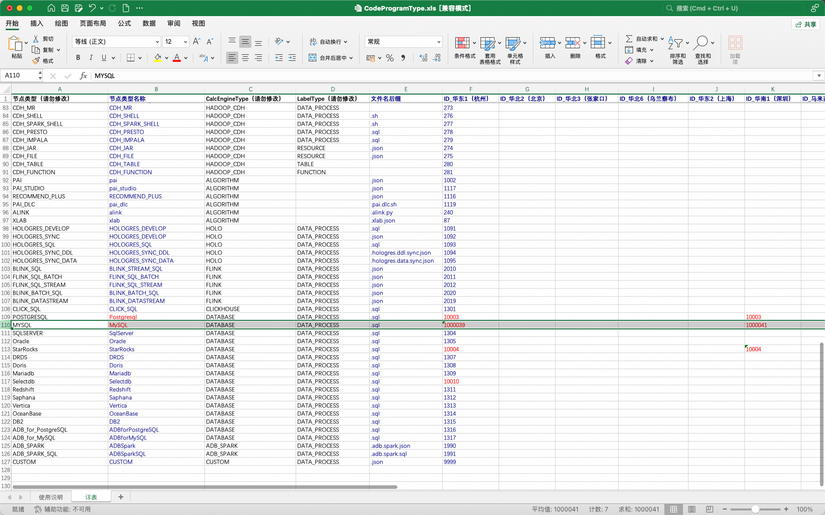Apply comma style number format
Image resolution: width=825 pixels, height=515 pixels.
[x=403, y=58]
